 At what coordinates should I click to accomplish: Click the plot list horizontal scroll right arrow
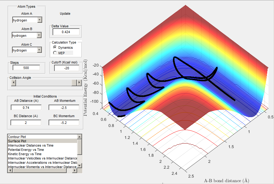[75, 171]
